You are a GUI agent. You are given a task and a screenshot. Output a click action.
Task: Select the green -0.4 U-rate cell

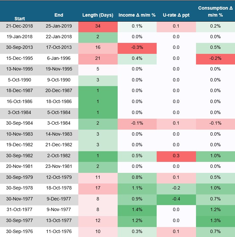click(176, 199)
